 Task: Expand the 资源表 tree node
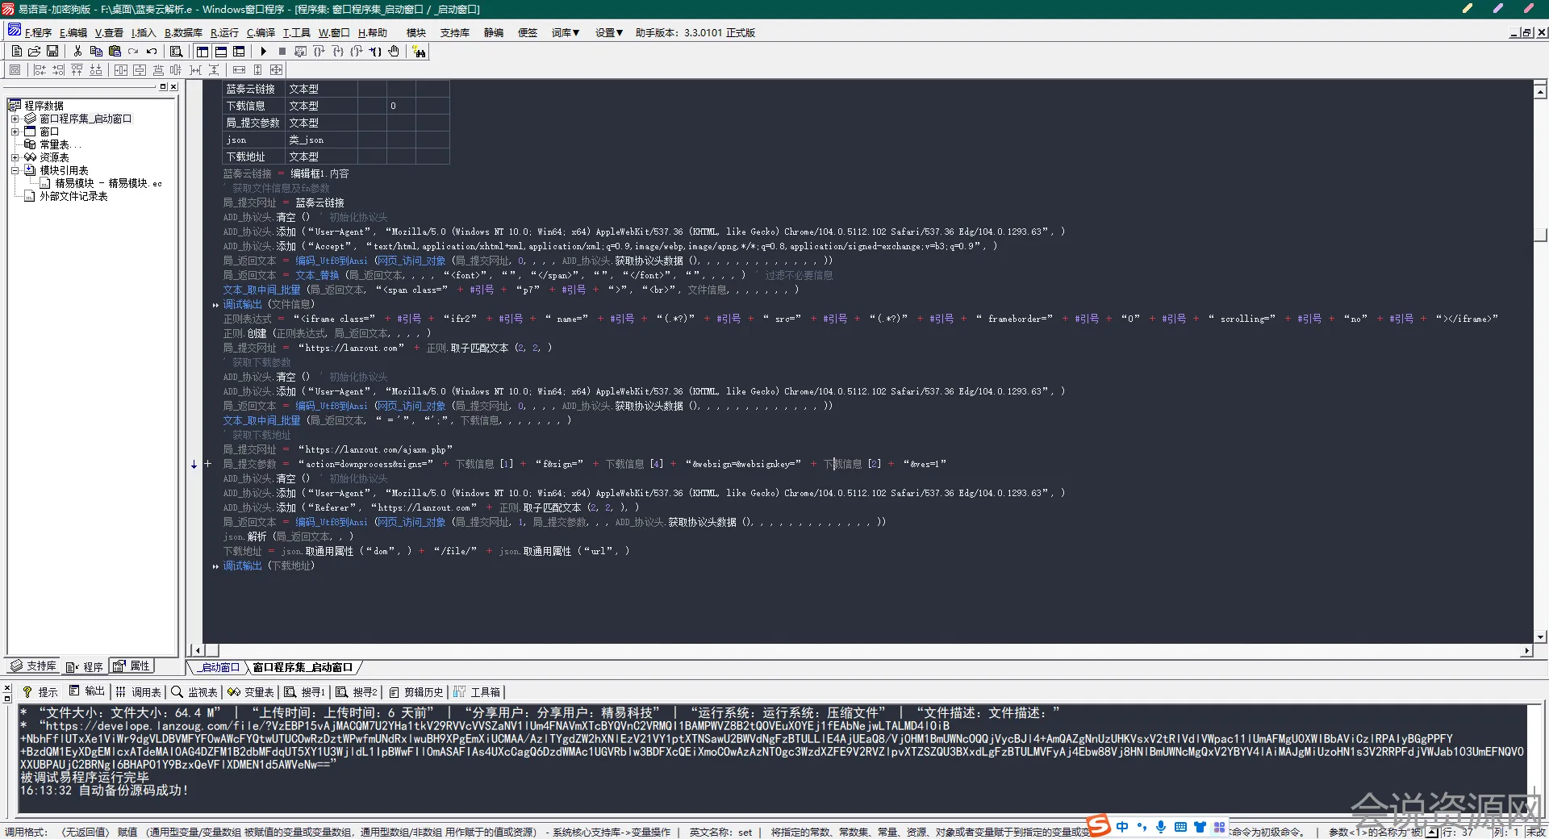click(15, 157)
